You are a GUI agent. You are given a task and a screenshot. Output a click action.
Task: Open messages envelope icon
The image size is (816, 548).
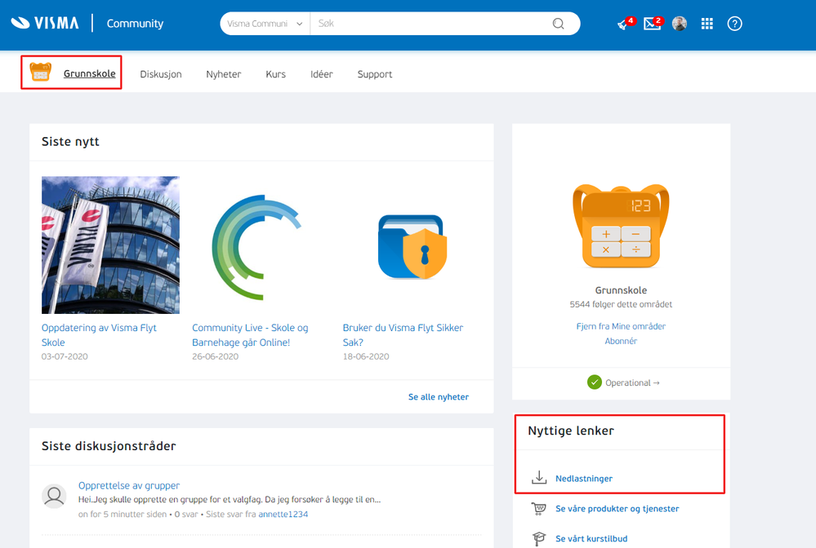[x=653, y=24]
